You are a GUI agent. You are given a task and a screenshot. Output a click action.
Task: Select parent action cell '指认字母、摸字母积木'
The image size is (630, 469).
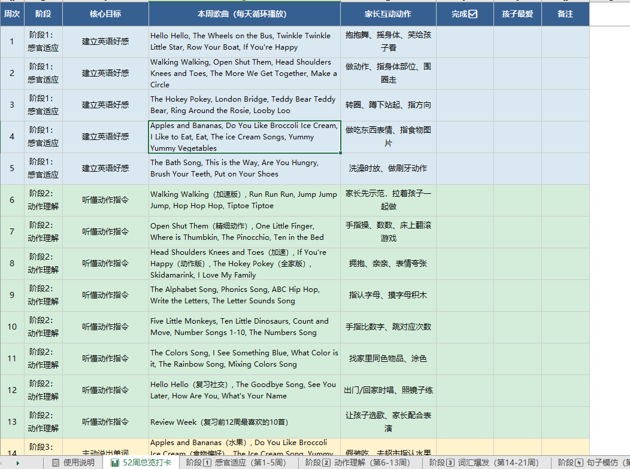coord(388,296)
